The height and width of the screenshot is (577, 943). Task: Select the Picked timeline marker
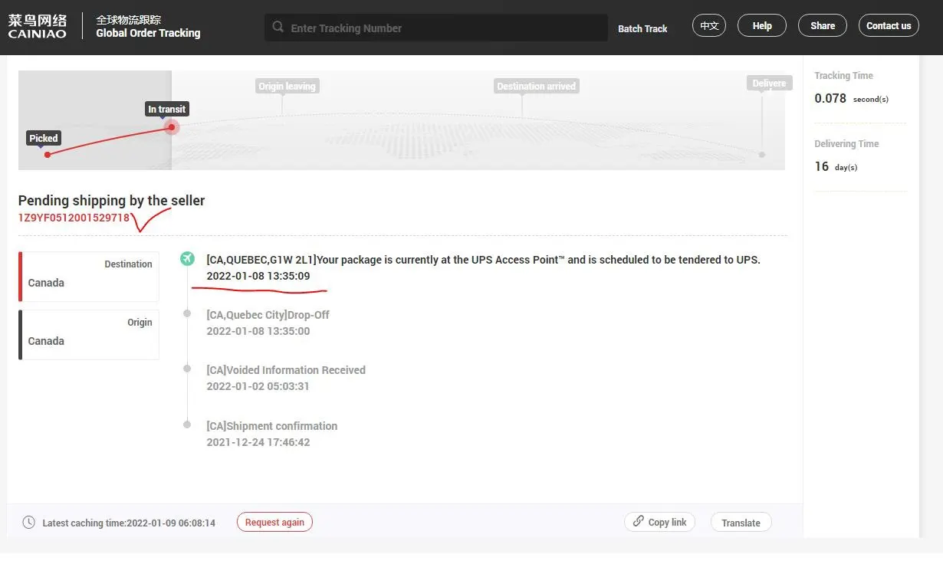pyautogui.click(x=44, y=138)
